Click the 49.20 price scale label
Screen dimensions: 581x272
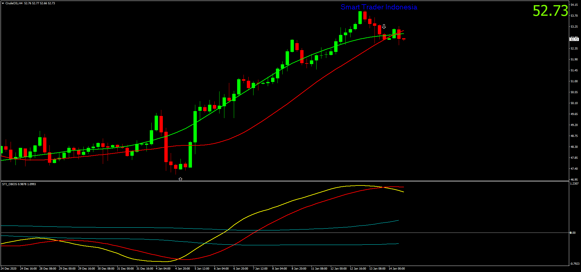pyautogui.click(x=574, y=125)
